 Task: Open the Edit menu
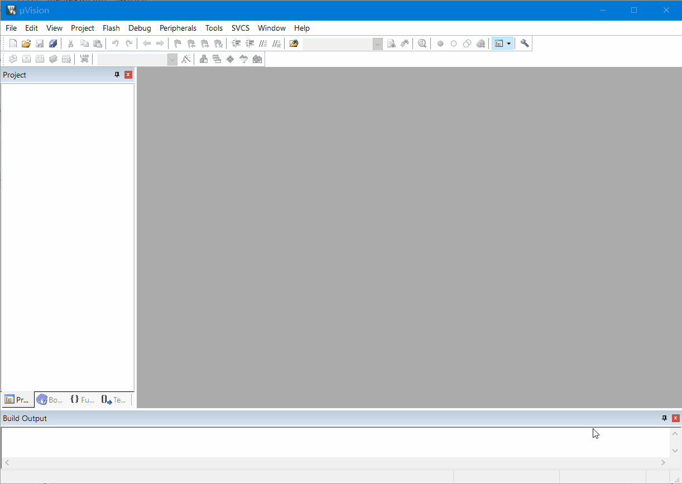click(x=31, y=28)
